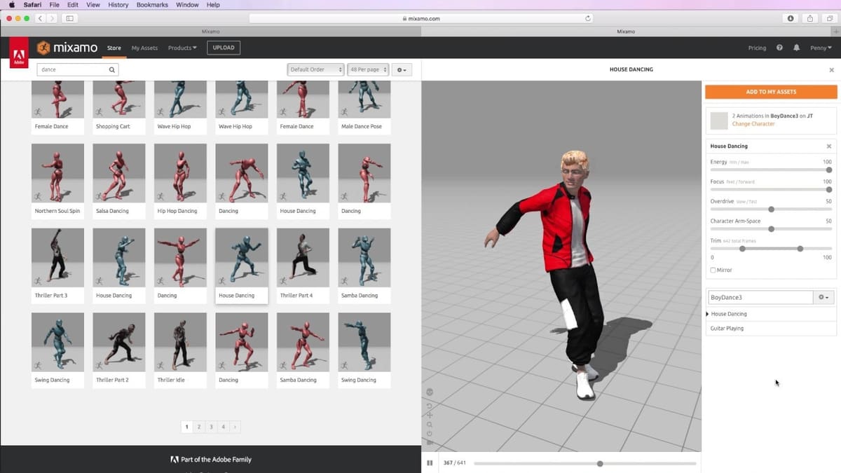Click ADD TO MY ASSETS button
The height and width of the screenshot is (473, 841).
click(x=771, y=92)
